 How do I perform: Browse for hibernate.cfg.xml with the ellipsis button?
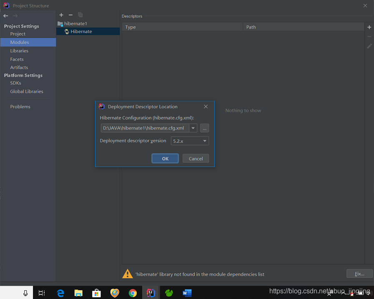(204, 128)
